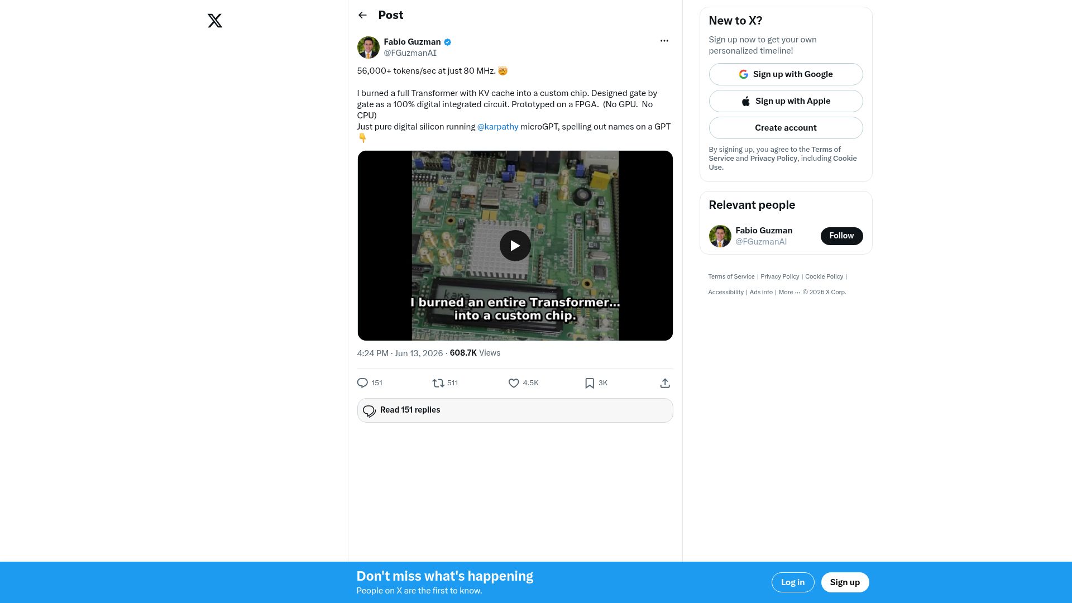Click the blue verified badge

coord(447,42)
